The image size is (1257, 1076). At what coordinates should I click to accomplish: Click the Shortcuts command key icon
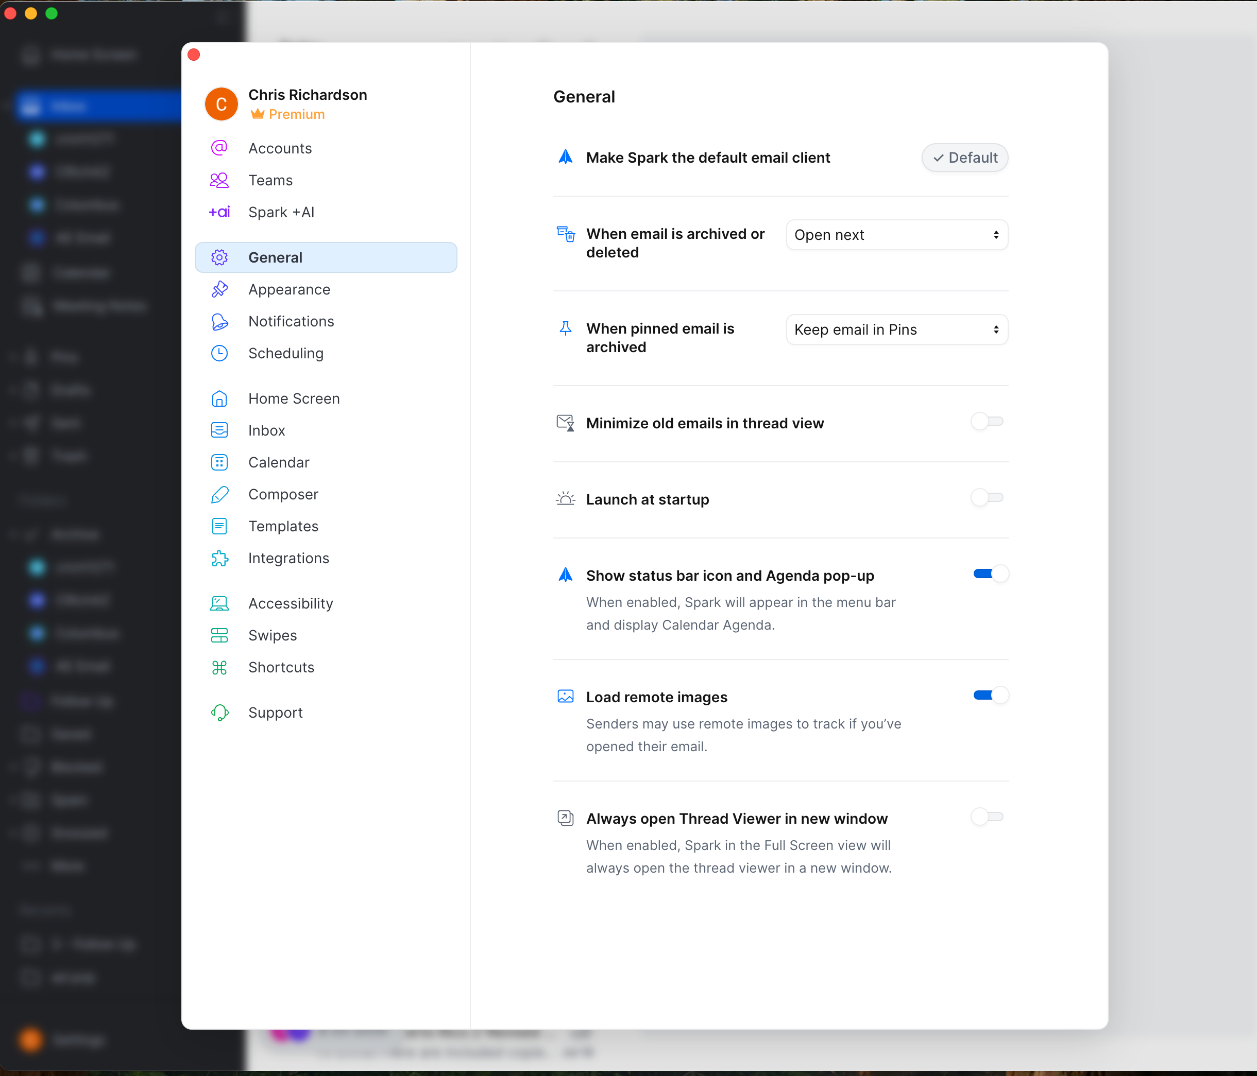[219, 667]
